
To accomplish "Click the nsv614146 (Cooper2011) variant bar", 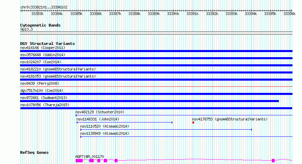I will pos(156,51).
